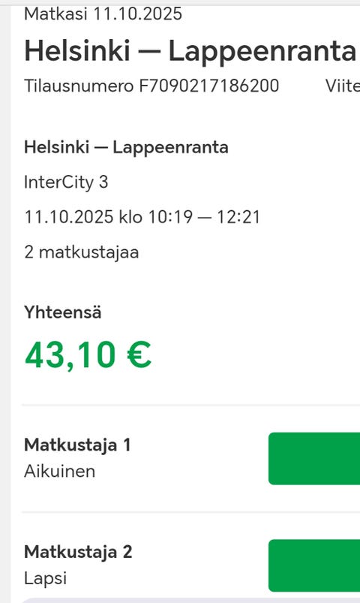Click the bold Helsinki — Lappeenranta segment title
This screenshot has width=360, height=603.
(127, 147)
